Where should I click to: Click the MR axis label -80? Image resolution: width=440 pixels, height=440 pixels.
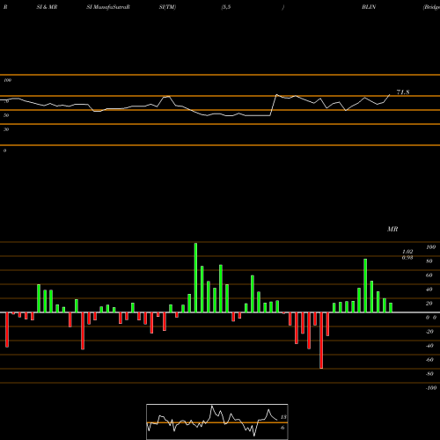pos(429,374)
